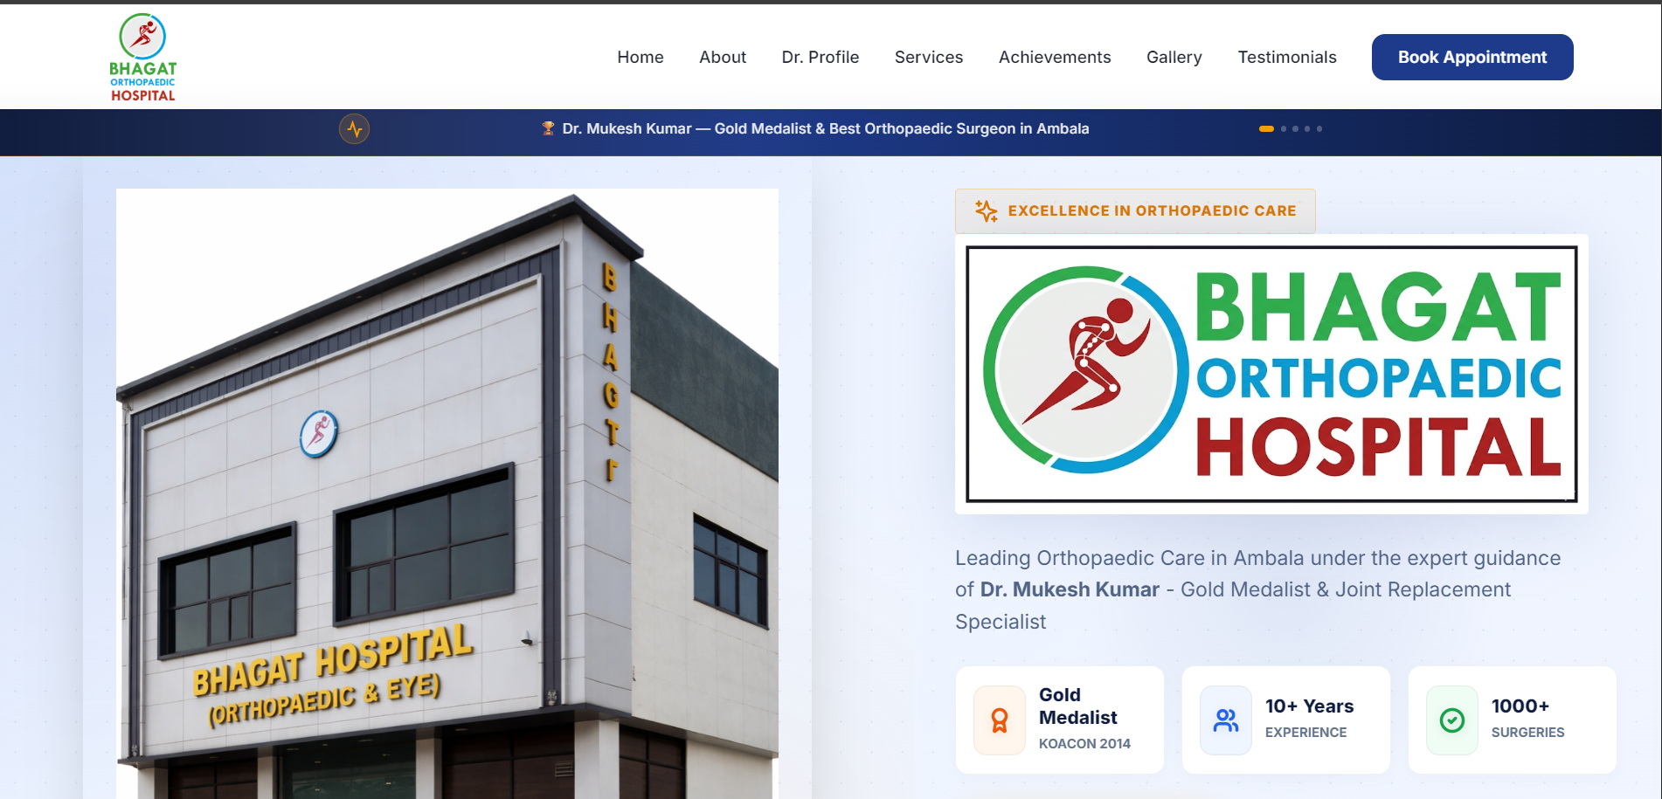Click the sparkle icon in the Excellence badge

coord(986,210)
